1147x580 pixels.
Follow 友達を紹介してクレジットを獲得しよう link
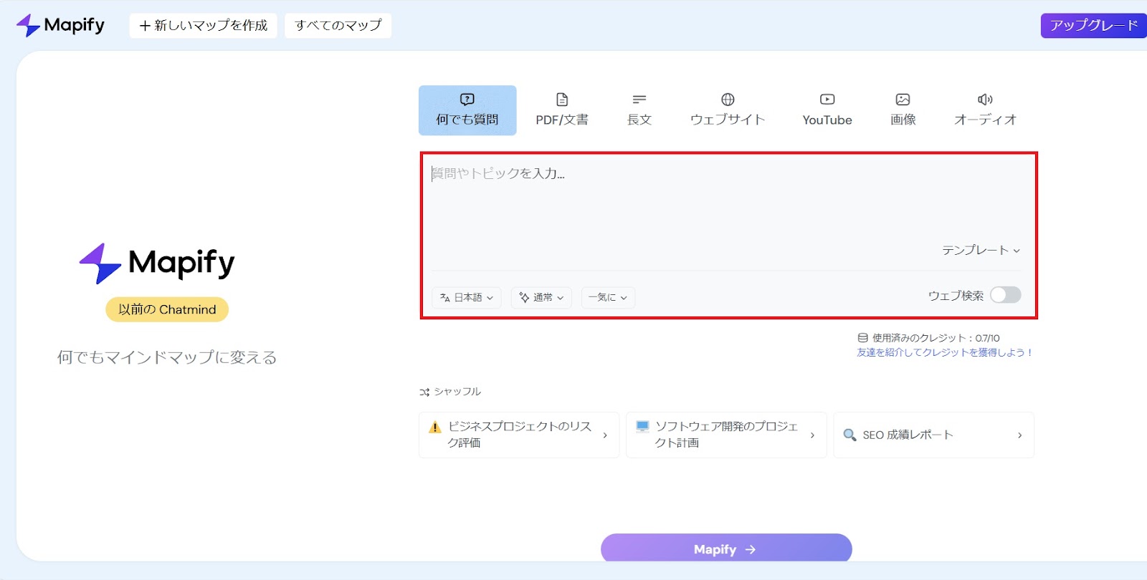click(945, 352)
